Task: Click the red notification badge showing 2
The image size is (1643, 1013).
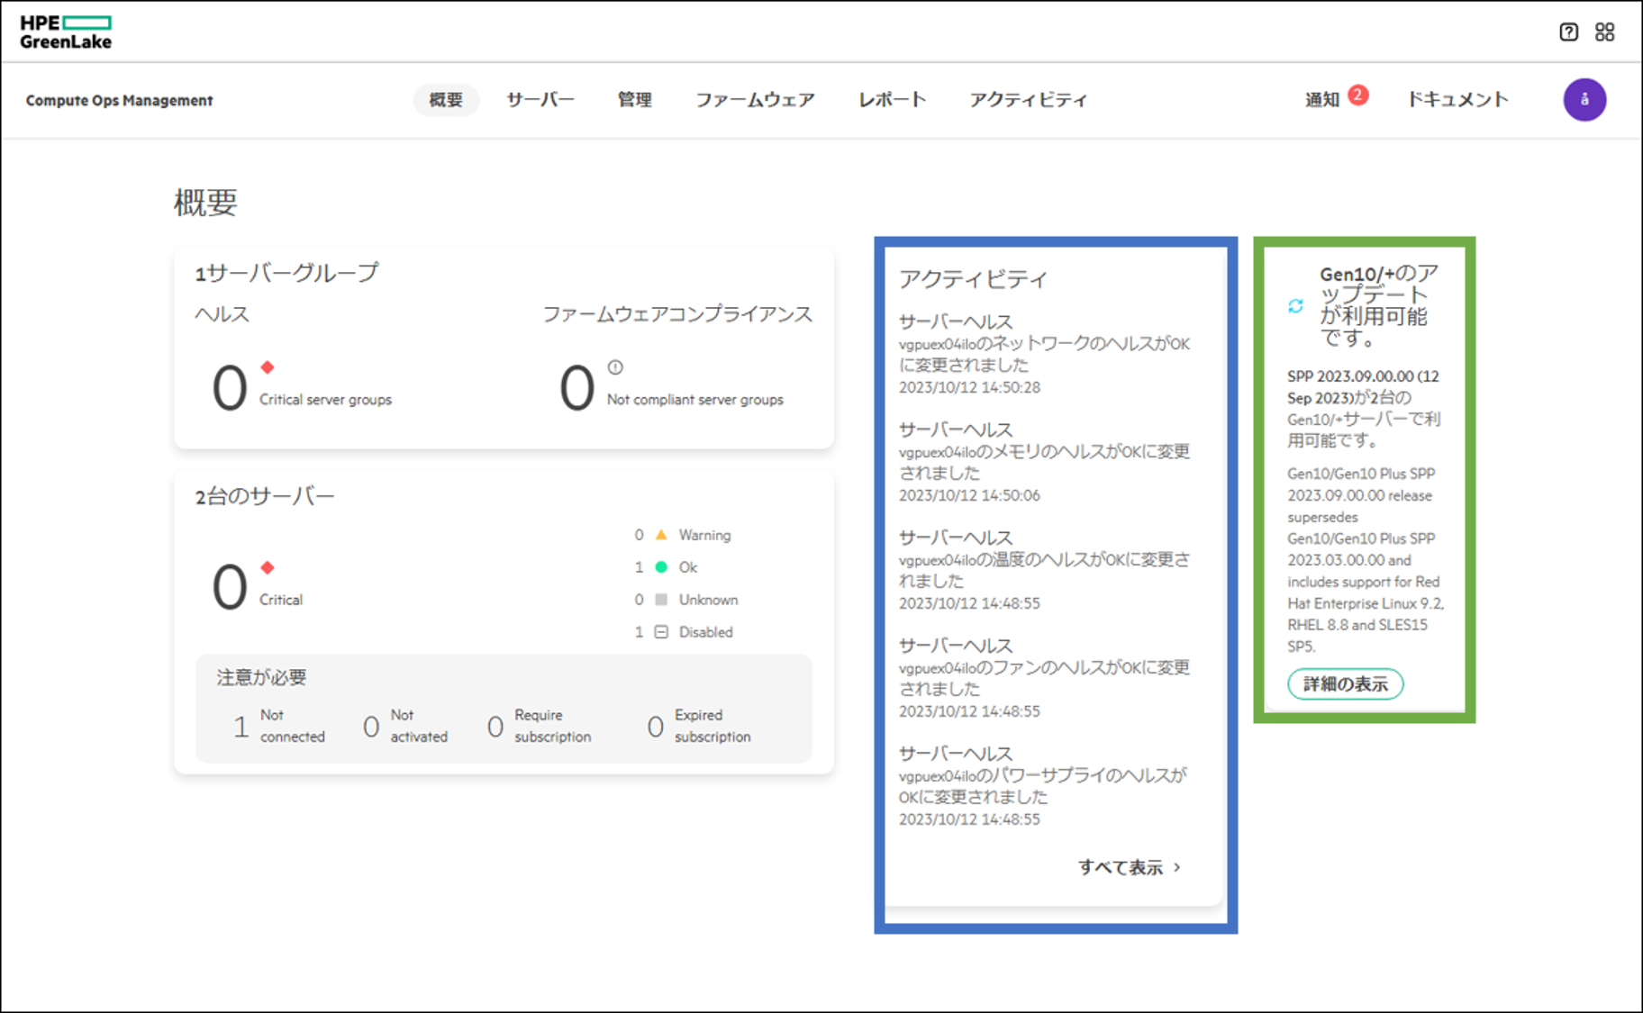Action: click(x=1358, y=95)
